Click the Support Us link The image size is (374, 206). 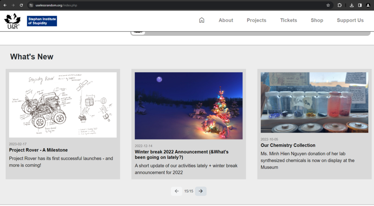[x=350, y=20]
